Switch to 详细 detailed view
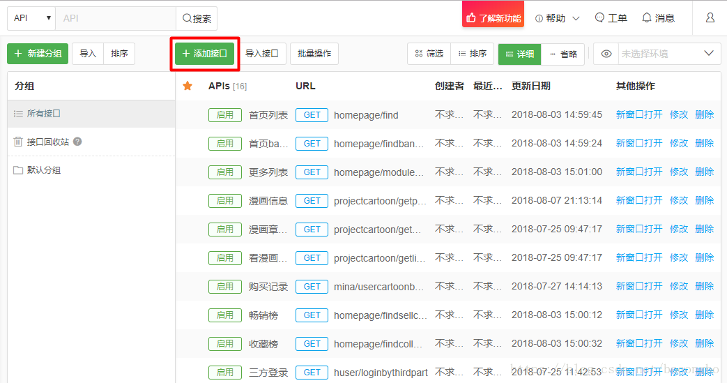 coord(519,54)
